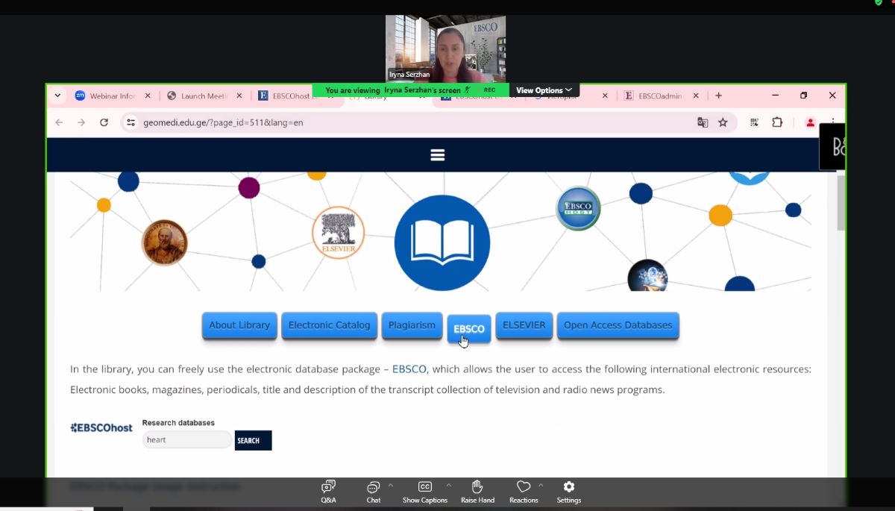Screen dimensions: 895x511
Task: Click the About Library button
Action: pyautogui.click(x=239, y=325)
